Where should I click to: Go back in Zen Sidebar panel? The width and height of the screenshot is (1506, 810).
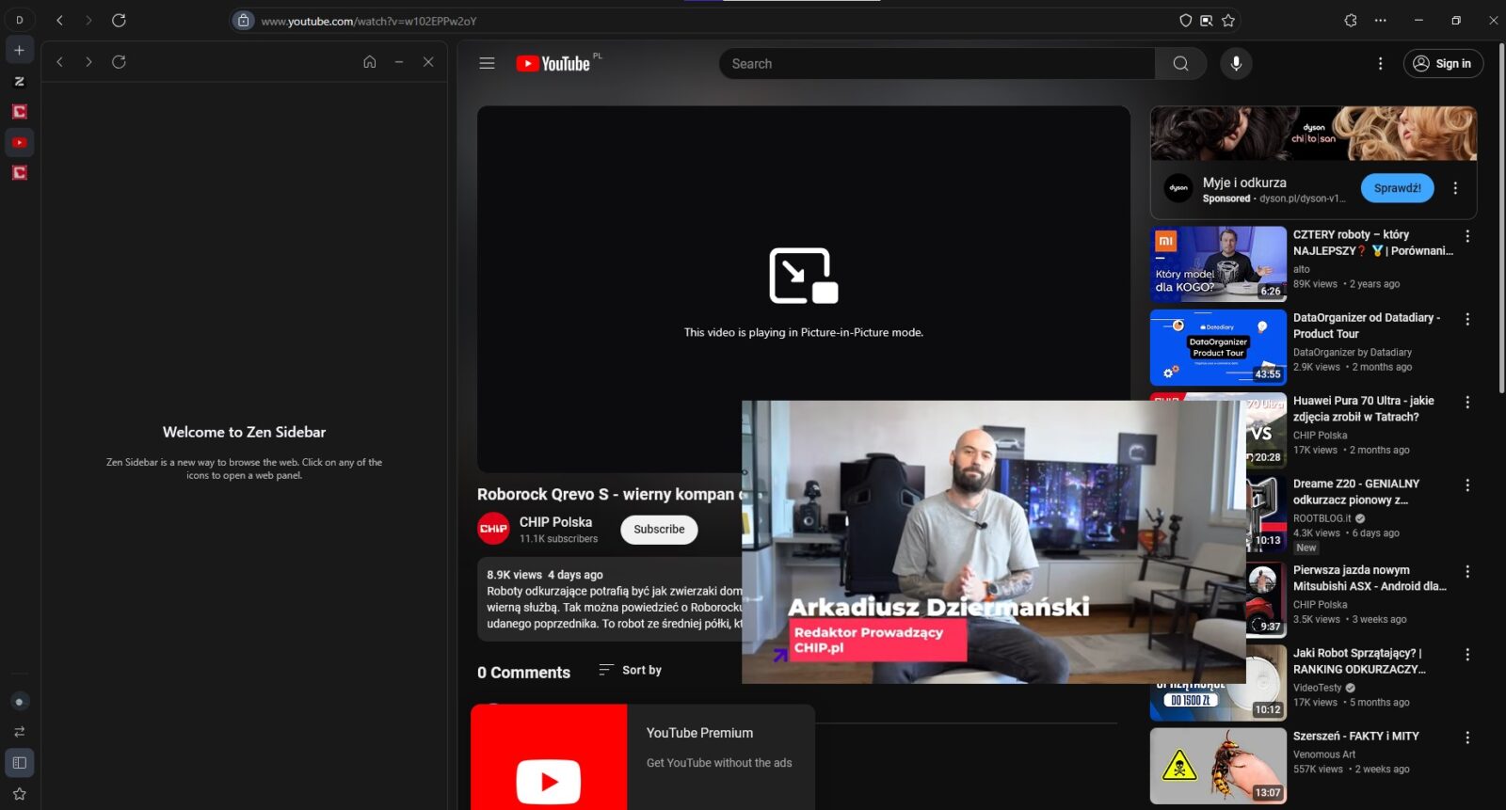click(59, 61)
